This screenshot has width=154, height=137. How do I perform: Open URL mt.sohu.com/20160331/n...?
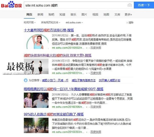click(68, 73)
